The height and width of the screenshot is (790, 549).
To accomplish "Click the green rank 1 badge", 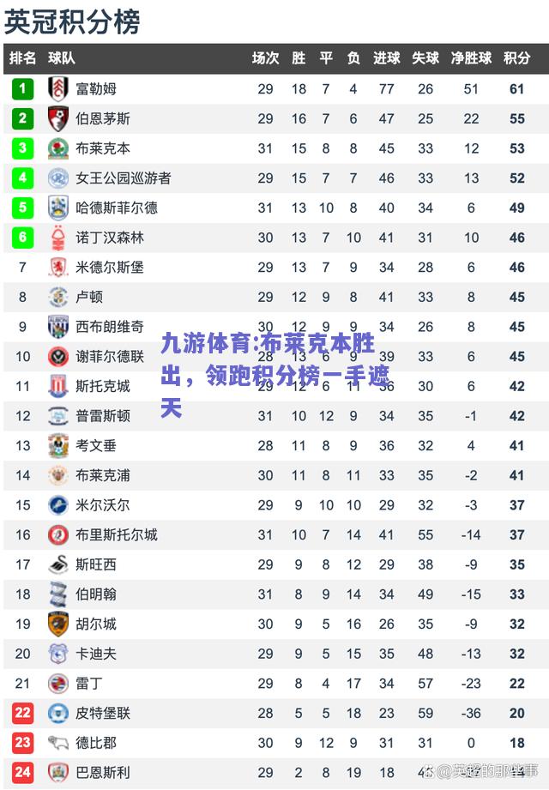I will (x=22, y=88).
